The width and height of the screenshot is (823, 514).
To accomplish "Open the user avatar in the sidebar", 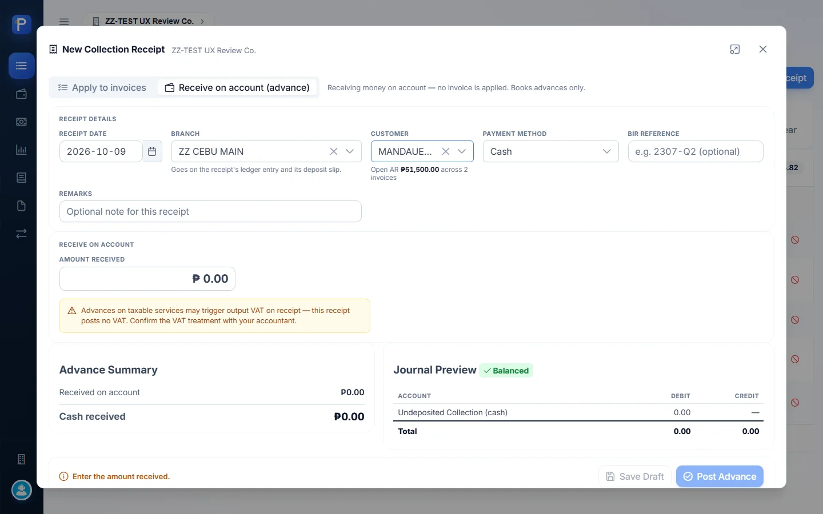I will (22, 490).
